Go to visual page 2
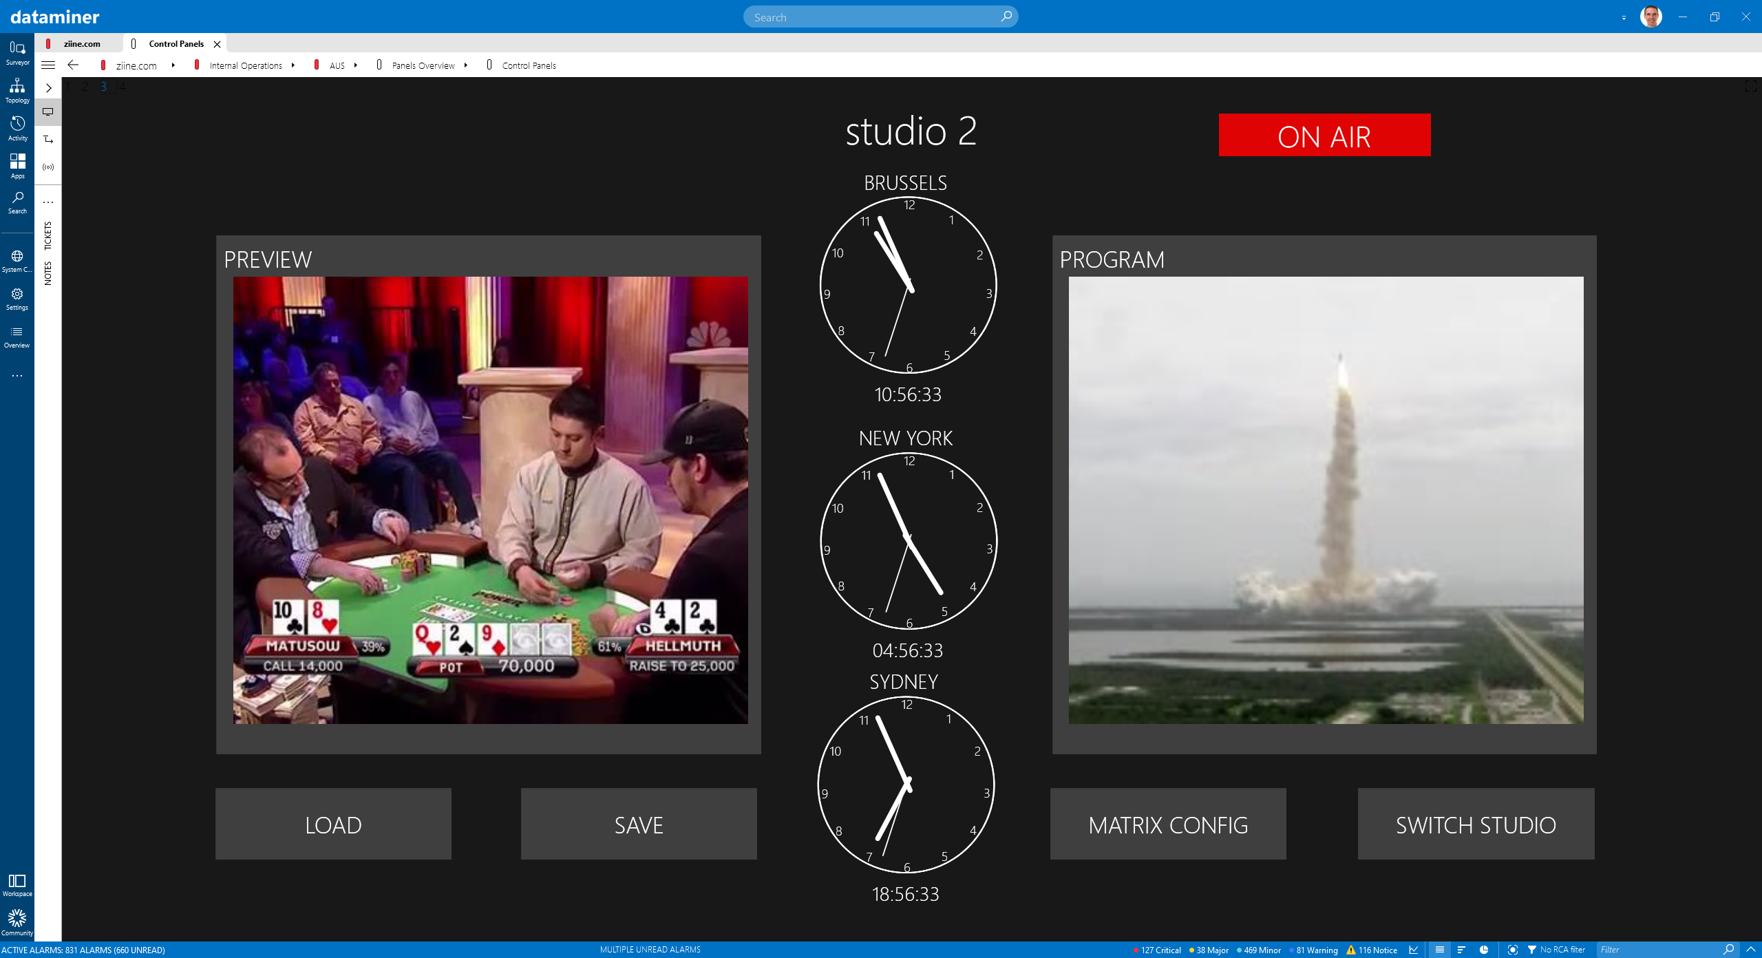 coord(85,87)
